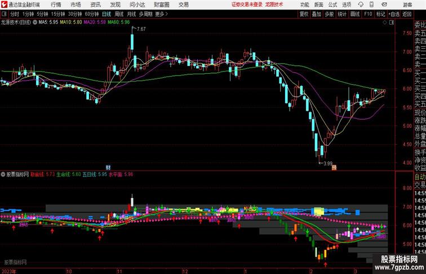Viewport: 426px width, 274px height.
Task: Select the 日线 daily period tab
Action: (x=106, y=14)
